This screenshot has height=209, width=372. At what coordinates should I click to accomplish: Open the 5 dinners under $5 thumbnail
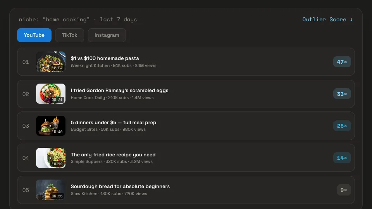click(51, 126)
